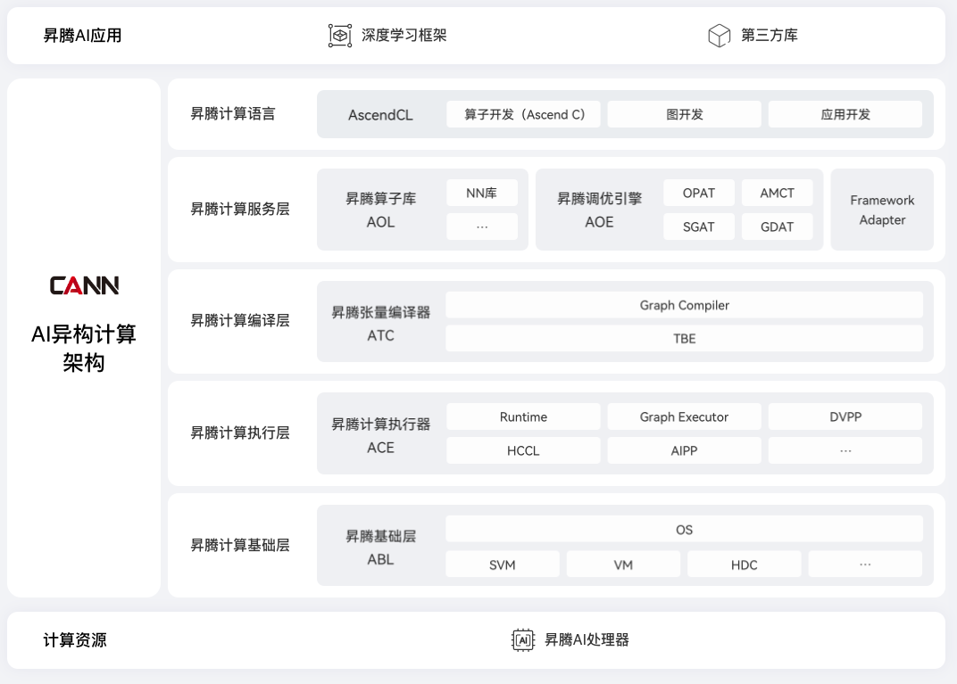Click the Graph Compiler box
957x684 pixels.
coord(684,305)
